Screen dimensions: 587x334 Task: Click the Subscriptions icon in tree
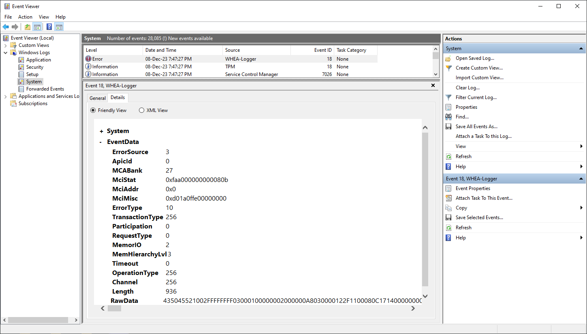[x=14, y=104]
